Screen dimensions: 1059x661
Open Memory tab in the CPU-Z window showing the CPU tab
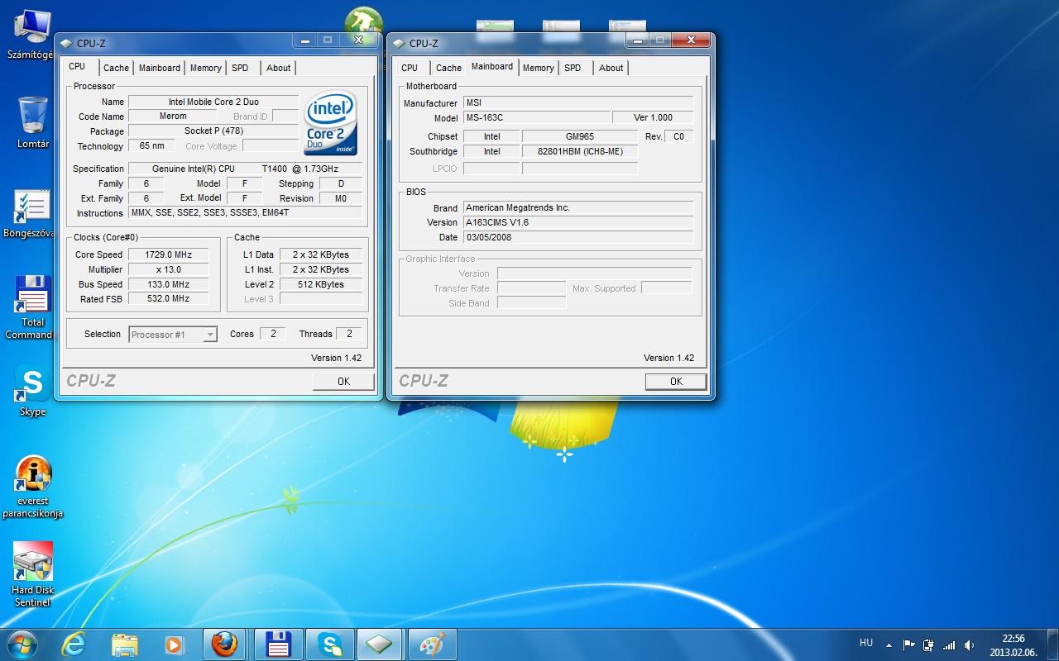click(x=205, y=68)
